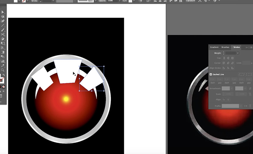Select the Column Graph tool

(3, 61)
